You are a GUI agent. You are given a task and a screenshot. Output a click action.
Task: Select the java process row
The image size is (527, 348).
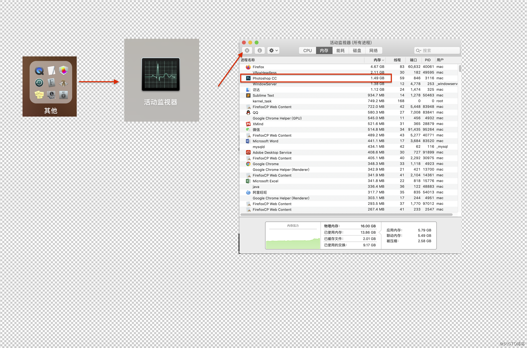coord(349,187)
